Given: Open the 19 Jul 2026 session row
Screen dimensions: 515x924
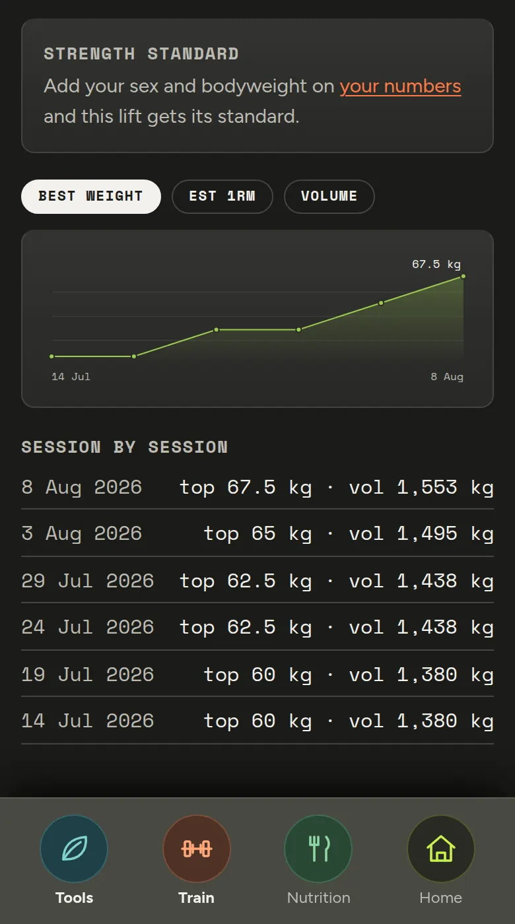Looking at the screenshot, I should (257, 674).
